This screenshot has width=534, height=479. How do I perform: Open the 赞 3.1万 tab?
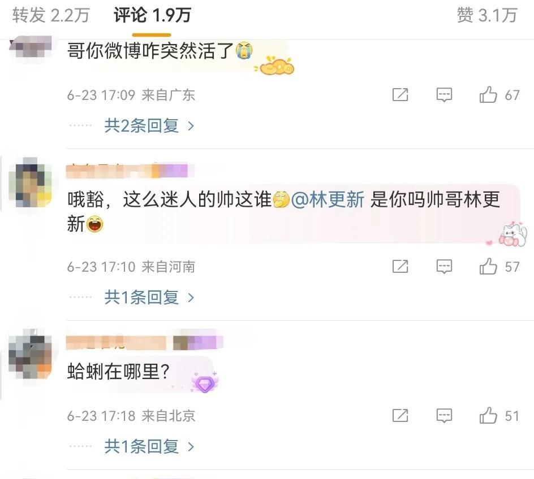(x=487, y=15)
